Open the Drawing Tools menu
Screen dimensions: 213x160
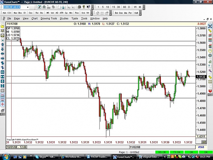click(x=49, y=18)
